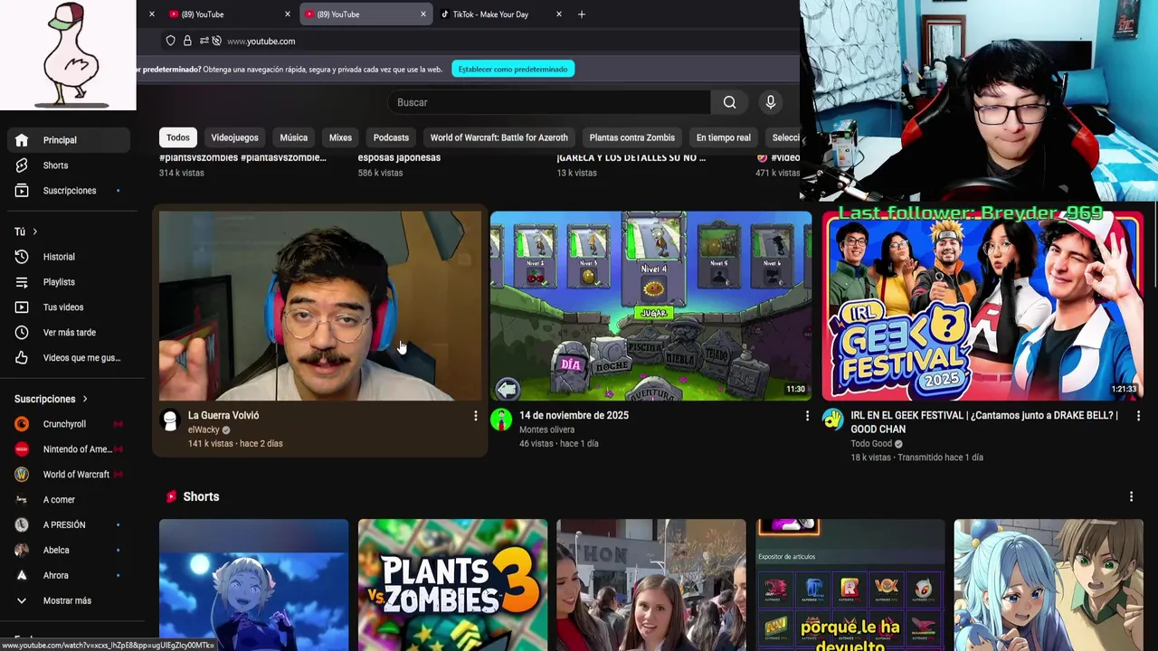Click Montes olivera channel avatar

[501, 420]
